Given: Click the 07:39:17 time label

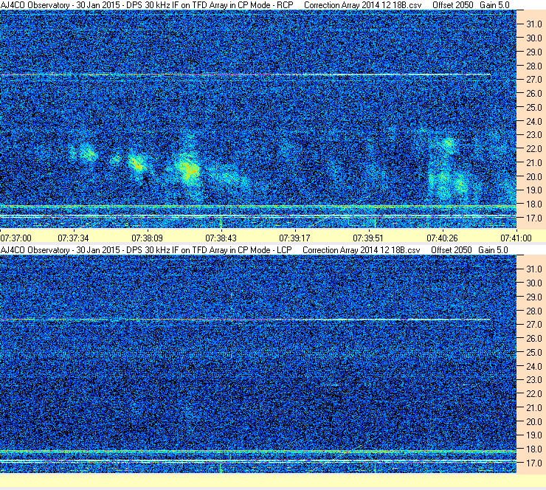Looking at the screenshot, I should click(x=294, y=238).
